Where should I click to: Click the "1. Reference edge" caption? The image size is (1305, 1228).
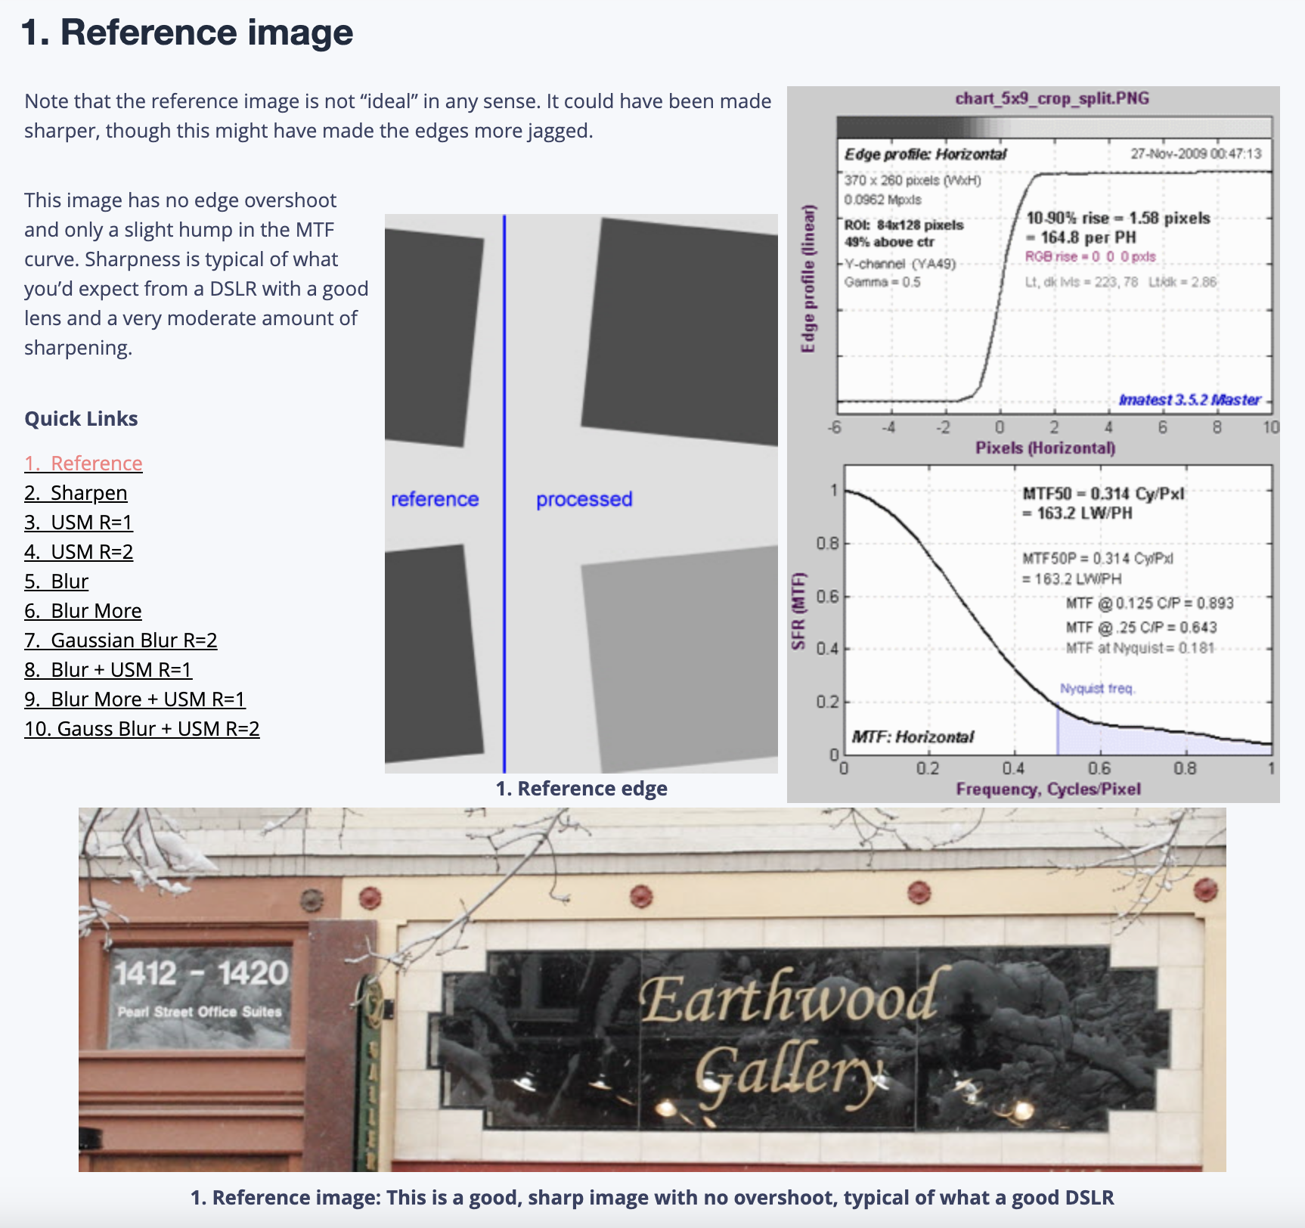(x=581, y=788)
